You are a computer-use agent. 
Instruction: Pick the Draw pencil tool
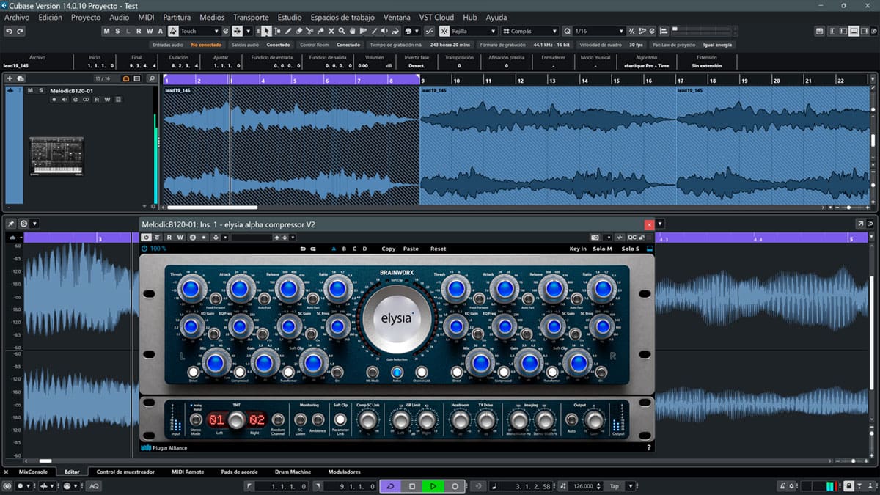288,31
